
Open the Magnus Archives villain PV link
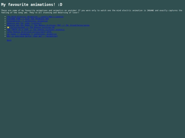coord(29,32)
